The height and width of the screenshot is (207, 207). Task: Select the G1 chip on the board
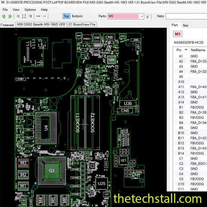point(52,171)
